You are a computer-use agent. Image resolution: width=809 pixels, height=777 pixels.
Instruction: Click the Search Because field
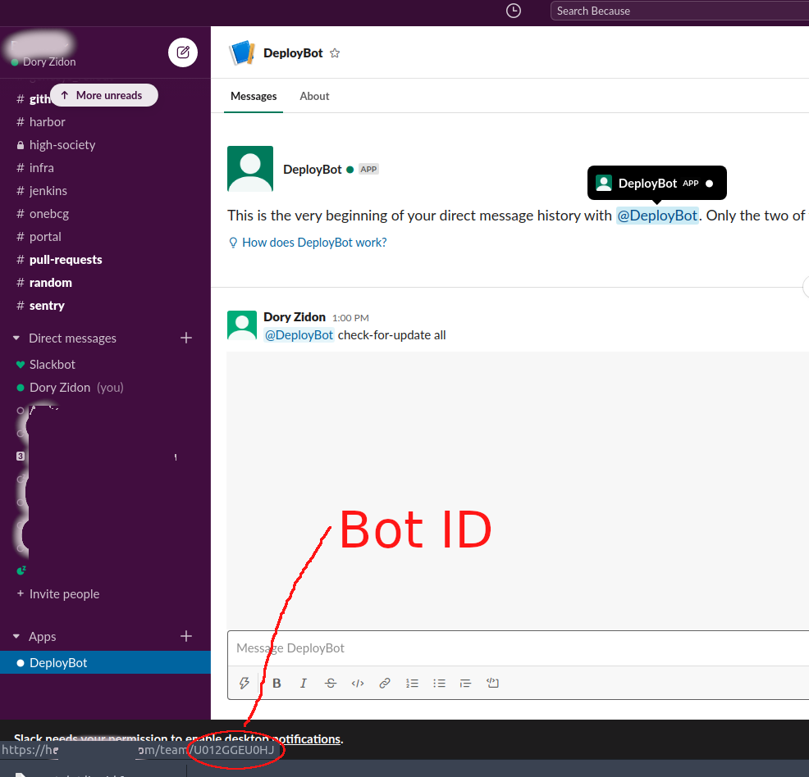tap(679, 11)
